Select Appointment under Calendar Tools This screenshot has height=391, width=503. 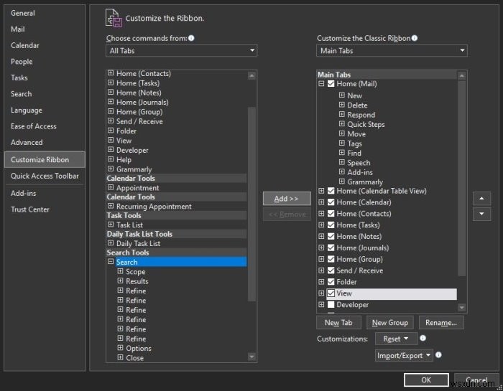[138, 188]
